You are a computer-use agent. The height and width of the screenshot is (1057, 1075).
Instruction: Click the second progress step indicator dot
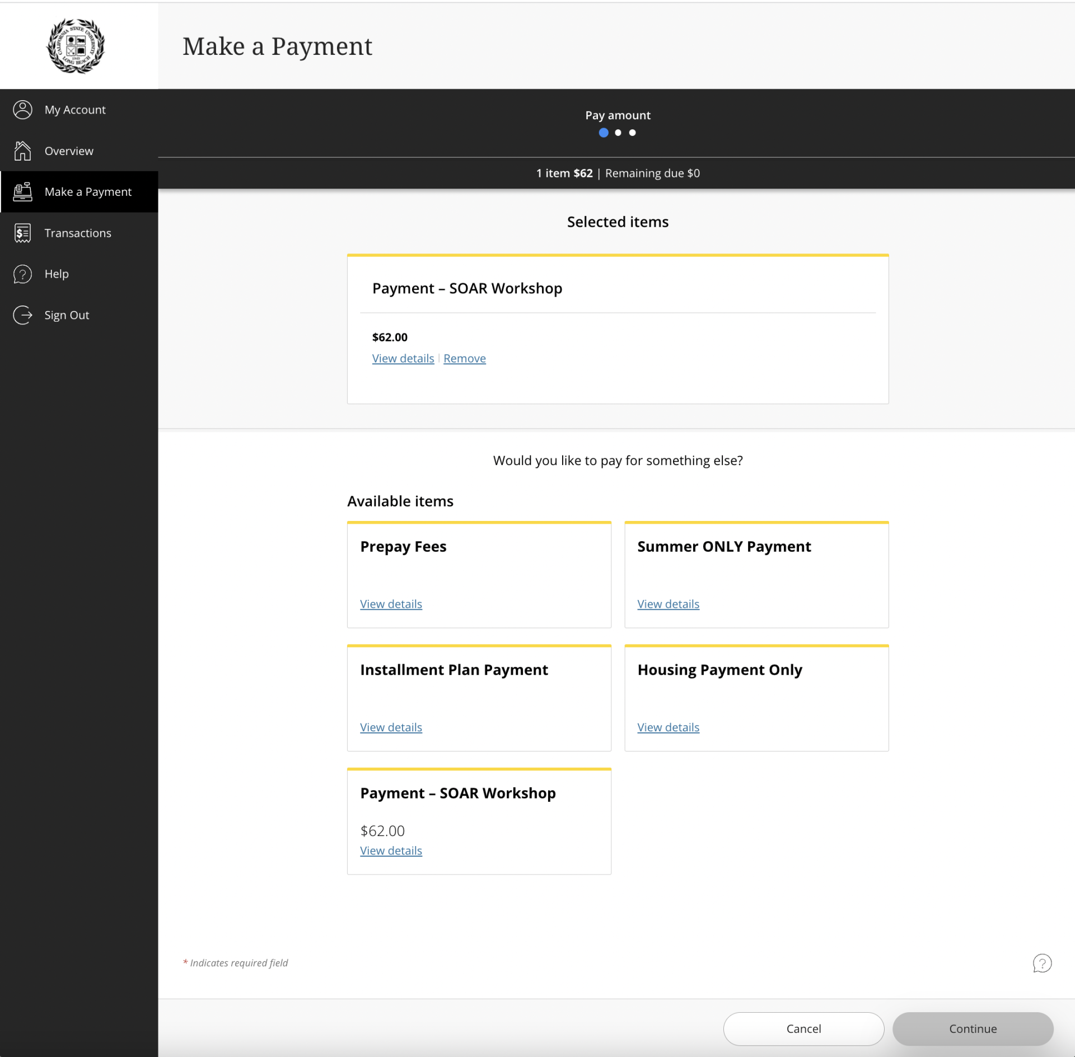618,131
